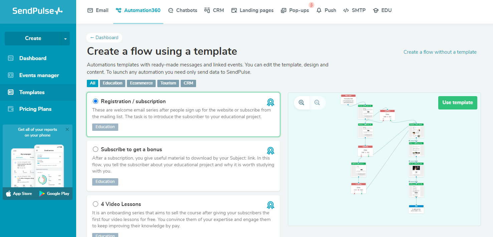This screenshot has width=493, height=237.
Task: Click the Create button
Action: 33,38
